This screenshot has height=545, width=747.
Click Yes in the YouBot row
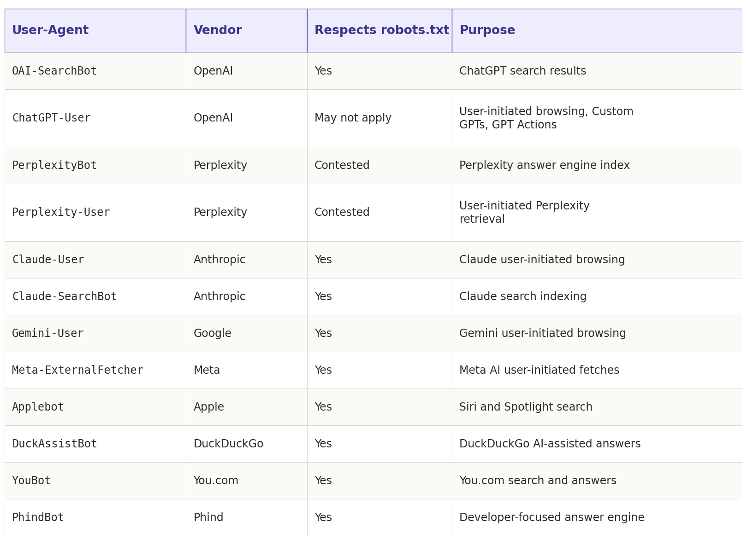point(379,481)
